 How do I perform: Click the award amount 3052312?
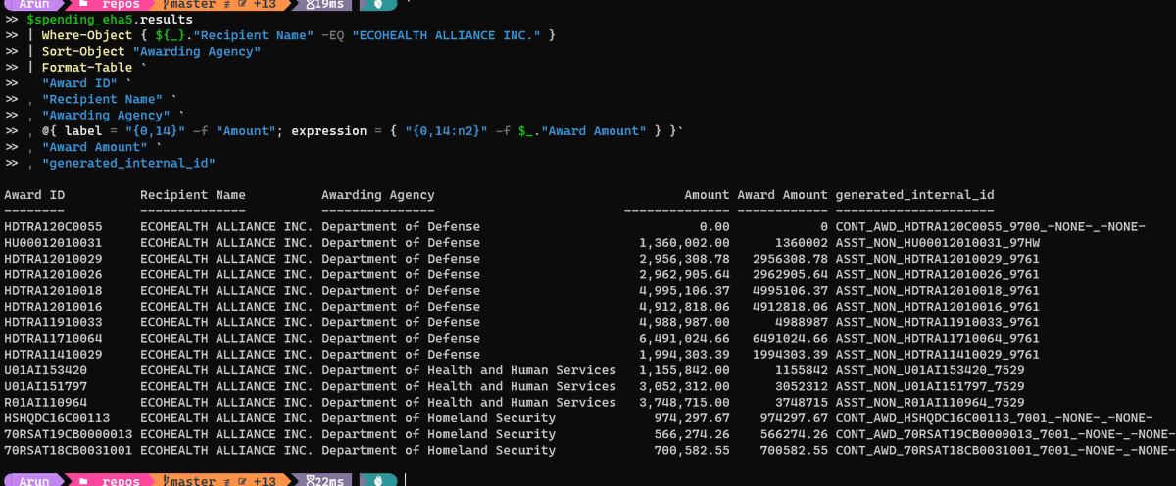pyautogui.click(x=801, y=386)
